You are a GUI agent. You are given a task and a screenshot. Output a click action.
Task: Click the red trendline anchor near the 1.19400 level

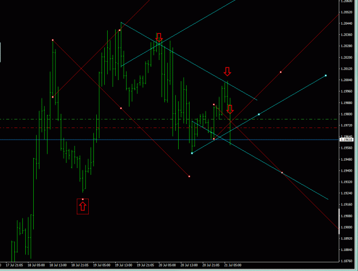pos(282,173)
